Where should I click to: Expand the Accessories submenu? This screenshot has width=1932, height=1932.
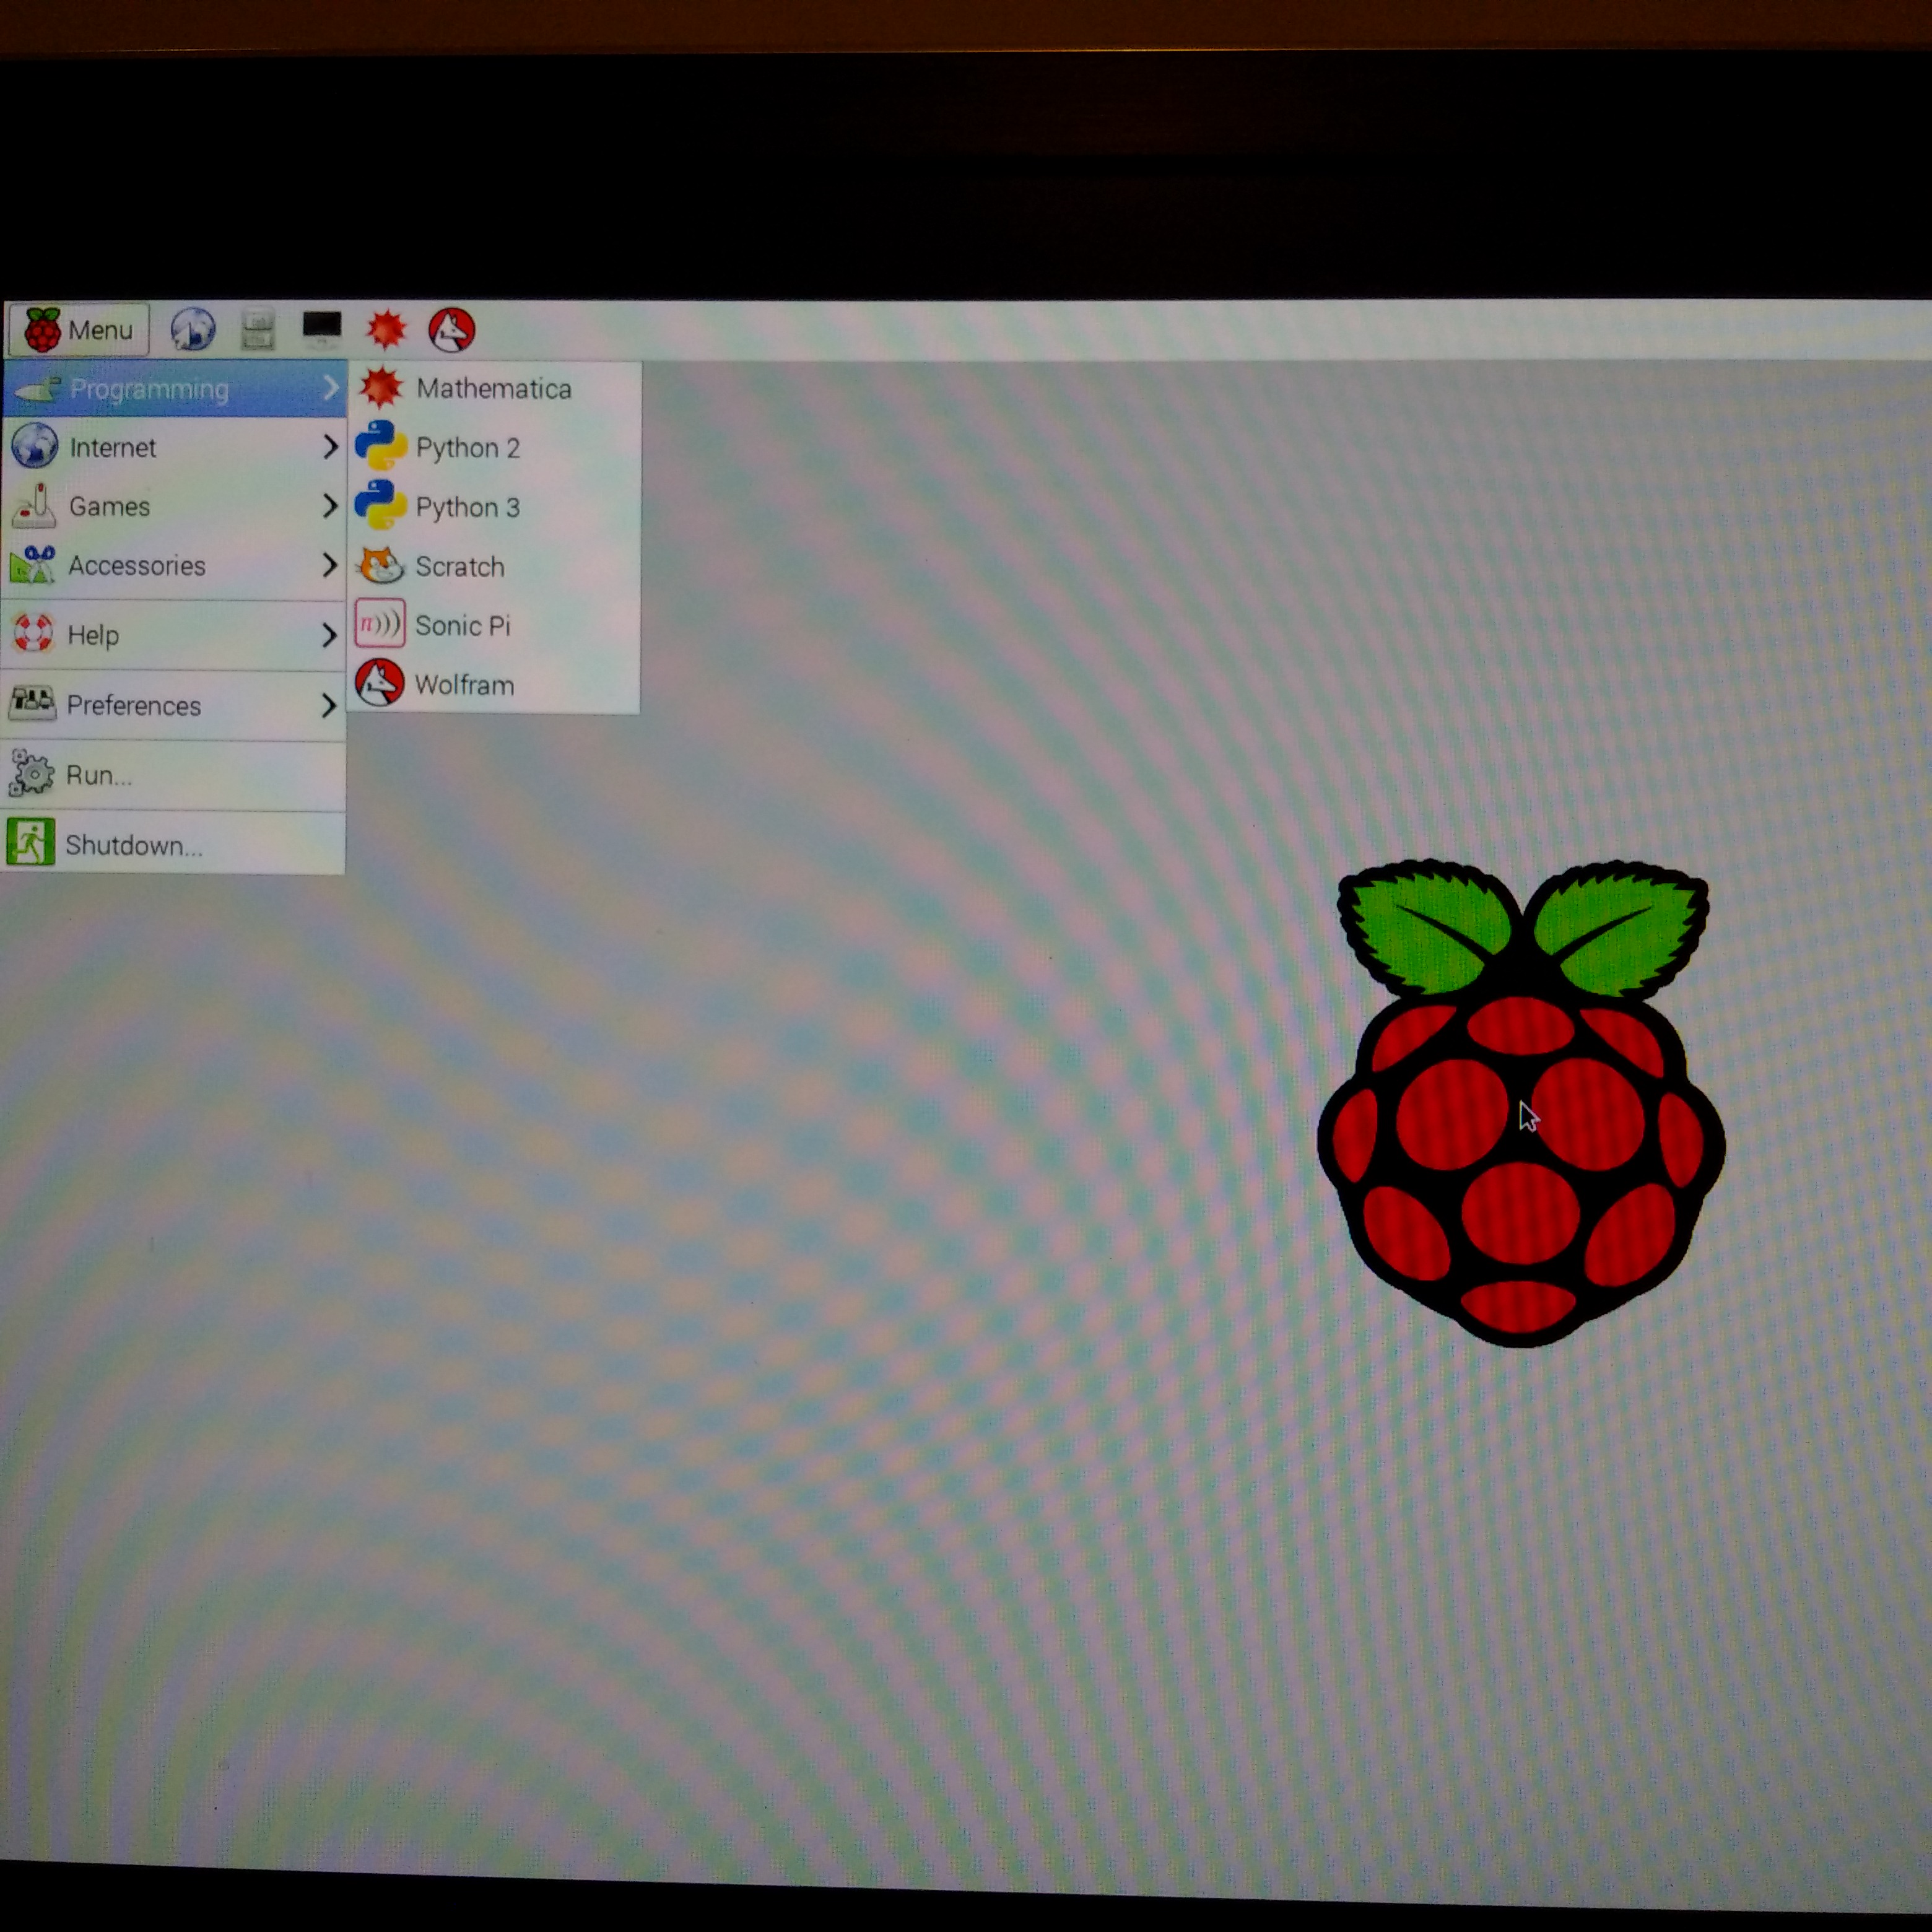pos(137,565)
